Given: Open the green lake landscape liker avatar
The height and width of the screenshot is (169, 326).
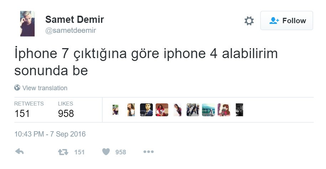Looking at the screenshot, I should coord(208,110).
